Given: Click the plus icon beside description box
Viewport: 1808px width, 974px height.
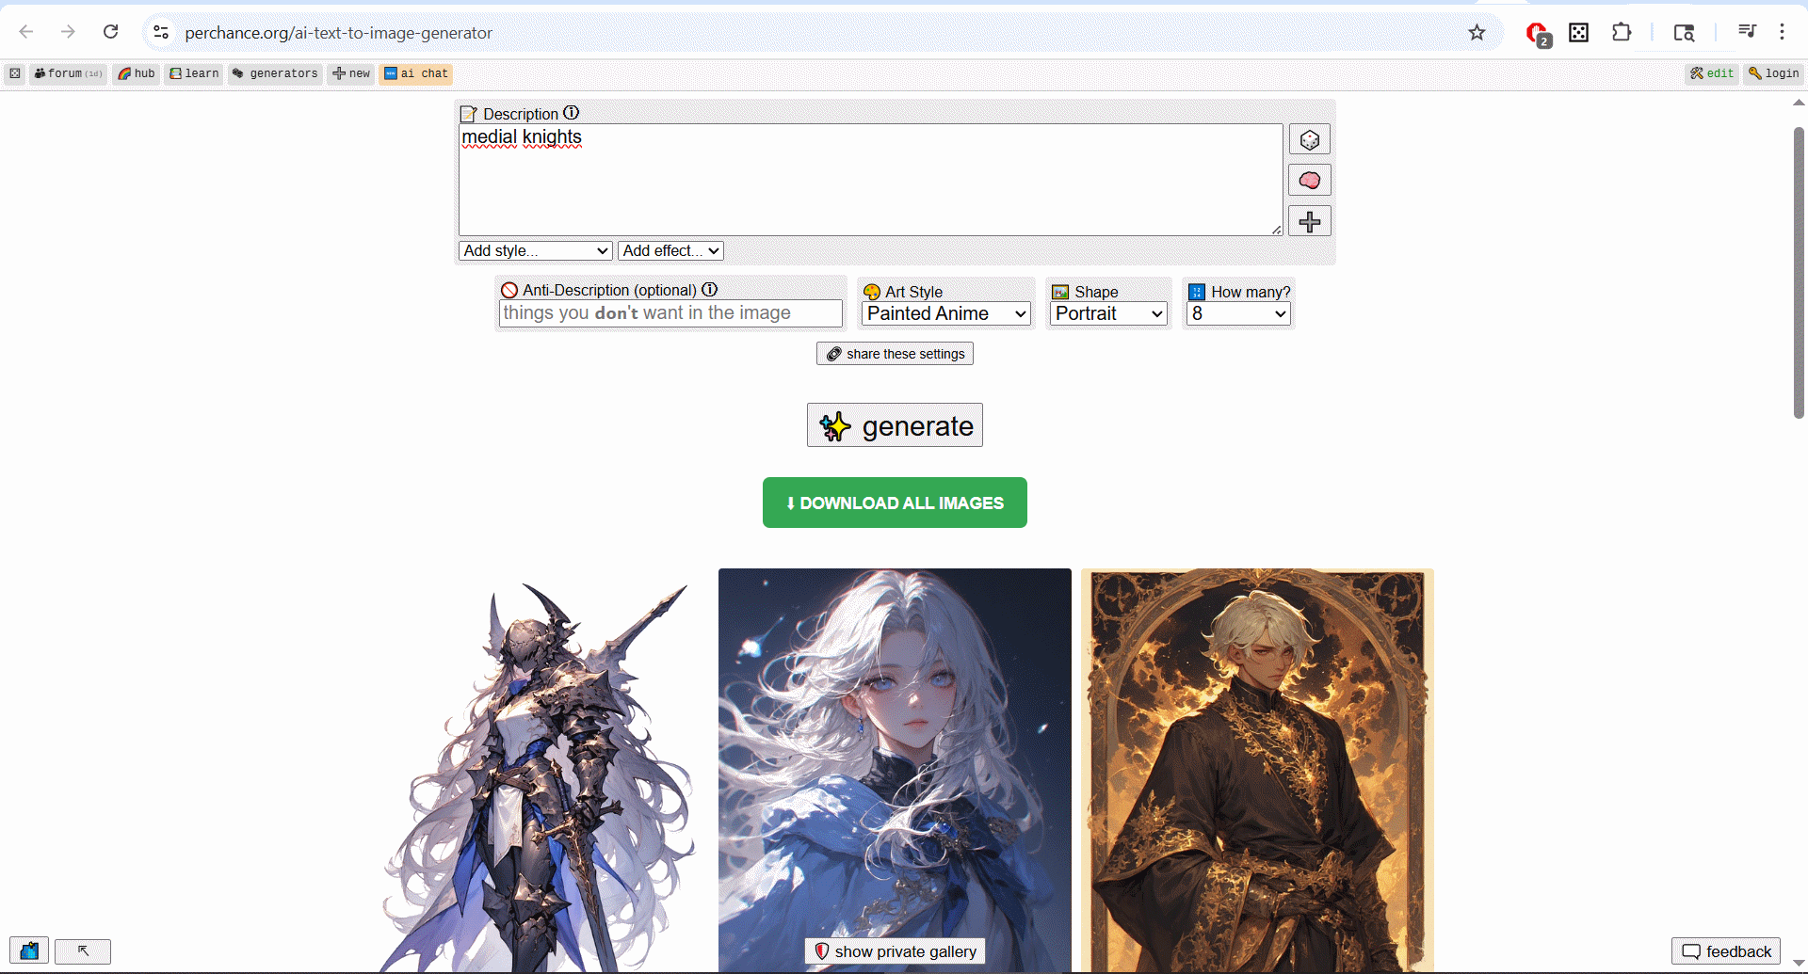Looking at the screenshot, I should (1309, 222).
